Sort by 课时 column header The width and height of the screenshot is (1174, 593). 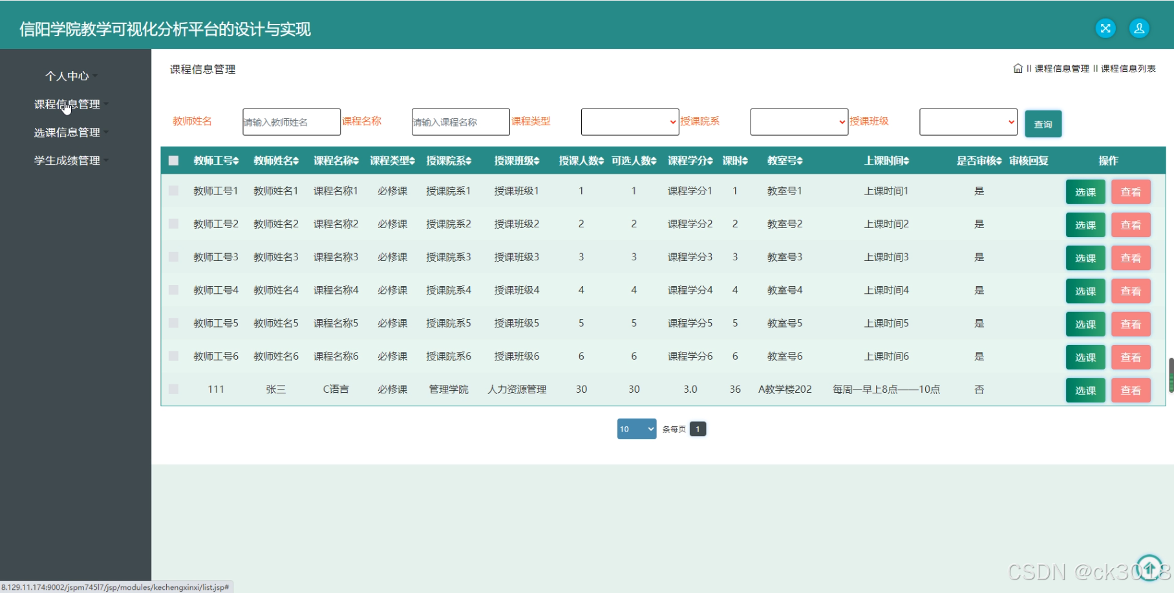[x=735, y=161]
